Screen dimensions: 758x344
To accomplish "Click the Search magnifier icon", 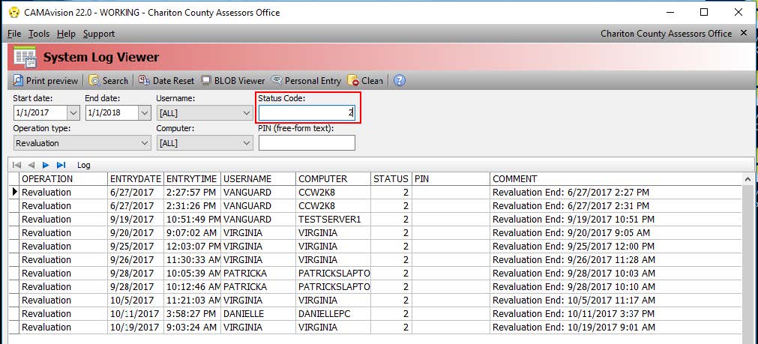I will (94, 81).
